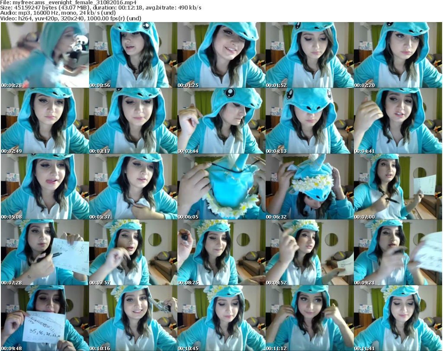Click the frame marked 00:08:25

(221, 252)
